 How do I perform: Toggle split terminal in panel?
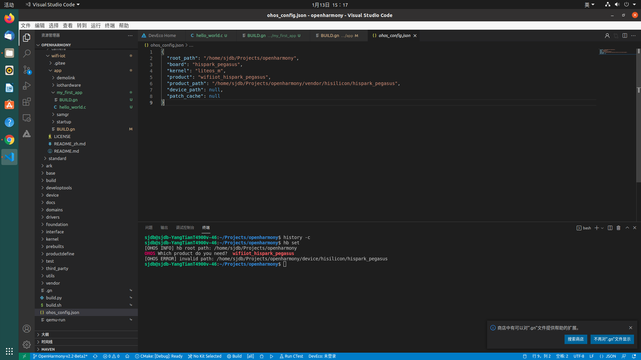pos(610,228)
